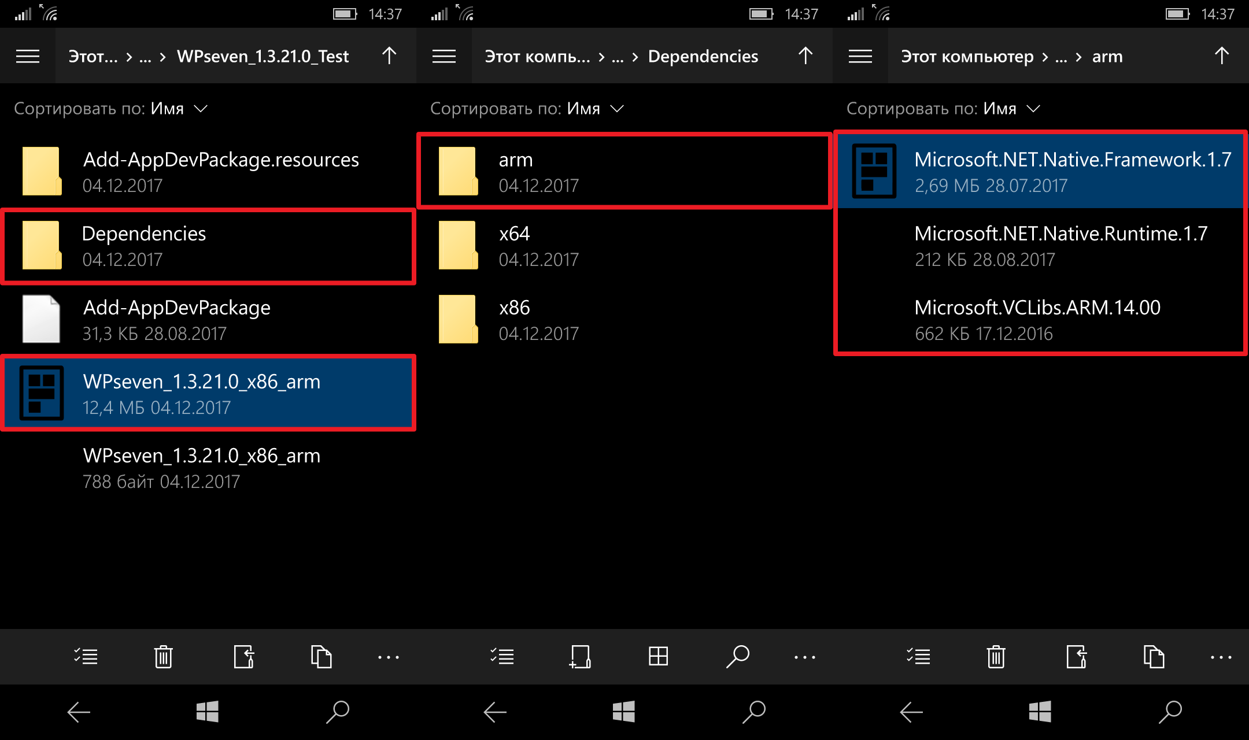Open the x86 folder
The width and height of the screenshot is (1249, 740).
[624, 320]
